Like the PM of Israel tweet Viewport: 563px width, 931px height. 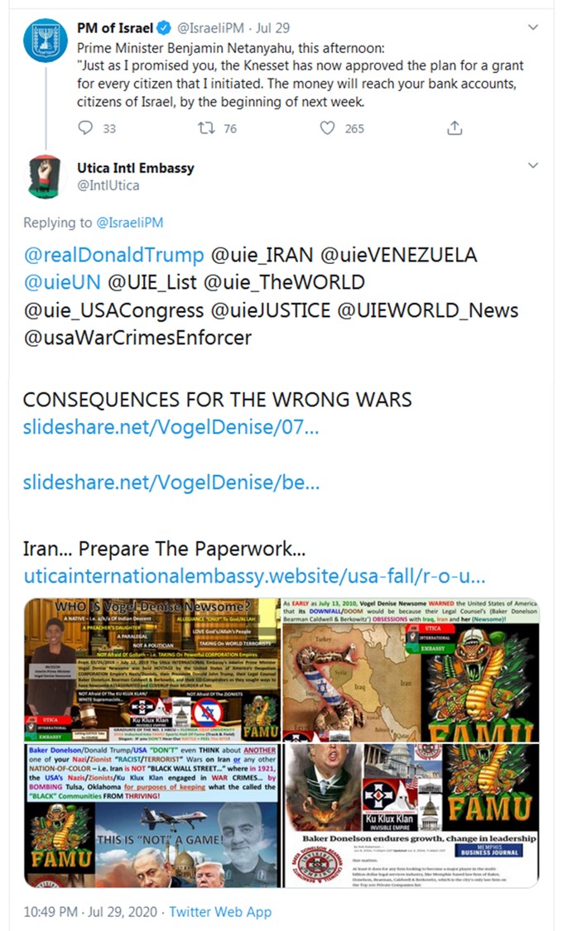tap(327, 127)
